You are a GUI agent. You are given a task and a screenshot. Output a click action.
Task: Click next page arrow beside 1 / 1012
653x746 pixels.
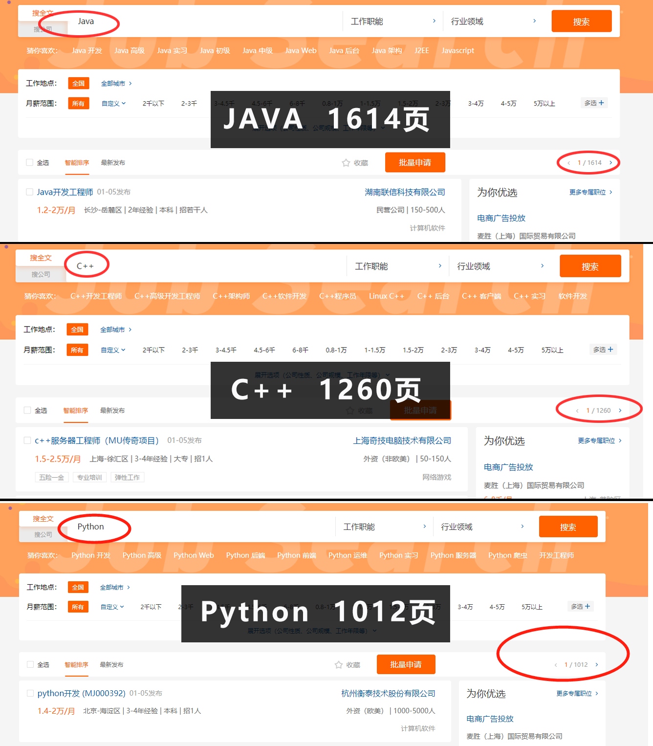point(597,665)
